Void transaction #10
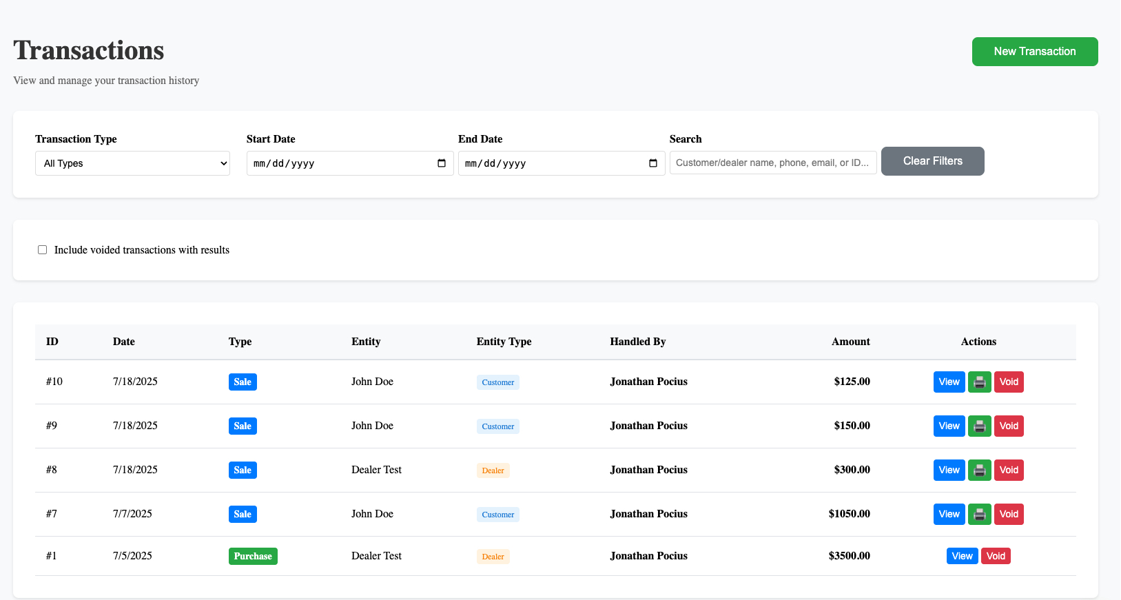The width and height of the screenshot is (1121, 600). pos(1009,382)
